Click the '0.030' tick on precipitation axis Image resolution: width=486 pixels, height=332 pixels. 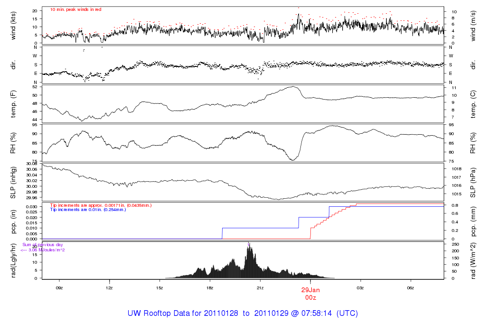click(x=32, y=207)
